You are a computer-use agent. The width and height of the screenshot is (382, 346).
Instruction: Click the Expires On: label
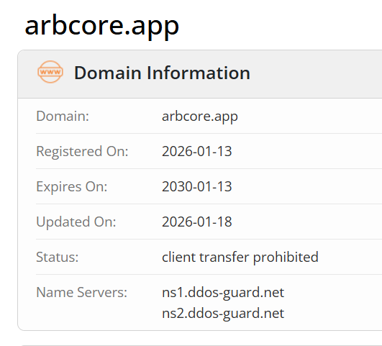point(72,186)
